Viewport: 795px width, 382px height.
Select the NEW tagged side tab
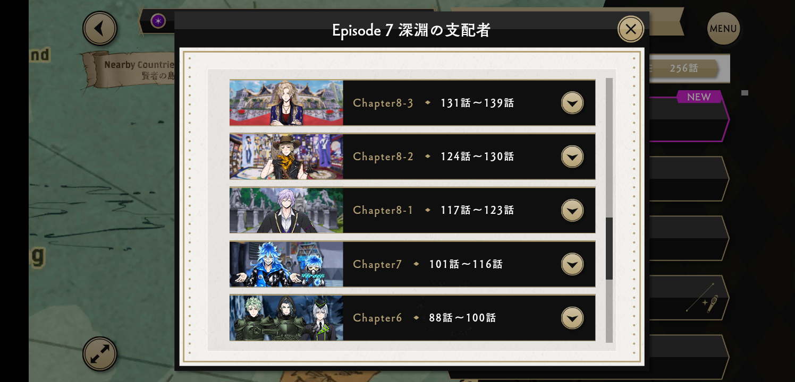[688, 119]
